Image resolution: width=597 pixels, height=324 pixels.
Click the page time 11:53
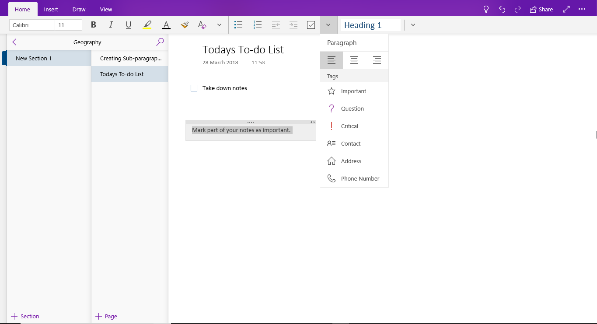tap(258, 63)
